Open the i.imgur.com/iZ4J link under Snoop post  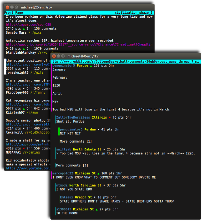(x=28, y=124)
